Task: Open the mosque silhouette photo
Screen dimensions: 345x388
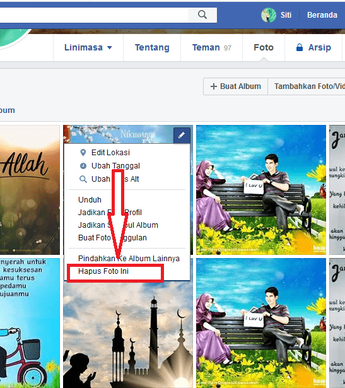Action: tap(128, 334)
